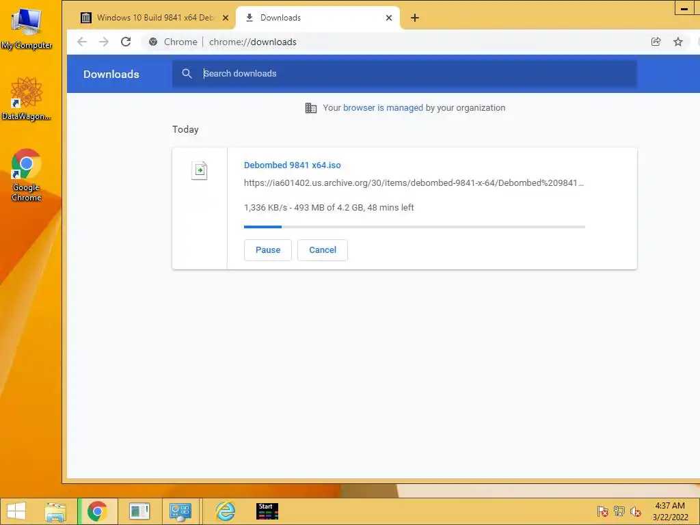
Task: Open Control Panel taskbar icon
Action: click(180, 511)
